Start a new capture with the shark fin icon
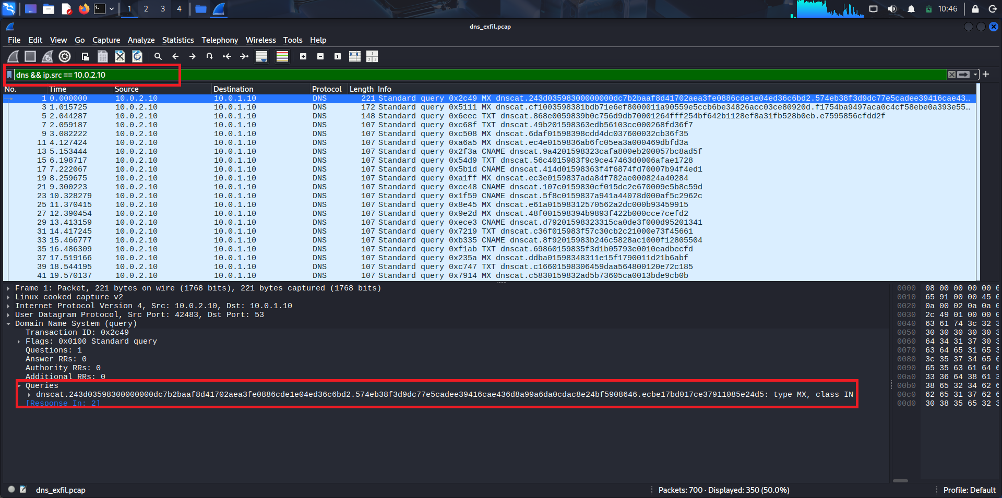Image resolution: width=1002 pixels, height=498 pixels. (x=13, y=56)
